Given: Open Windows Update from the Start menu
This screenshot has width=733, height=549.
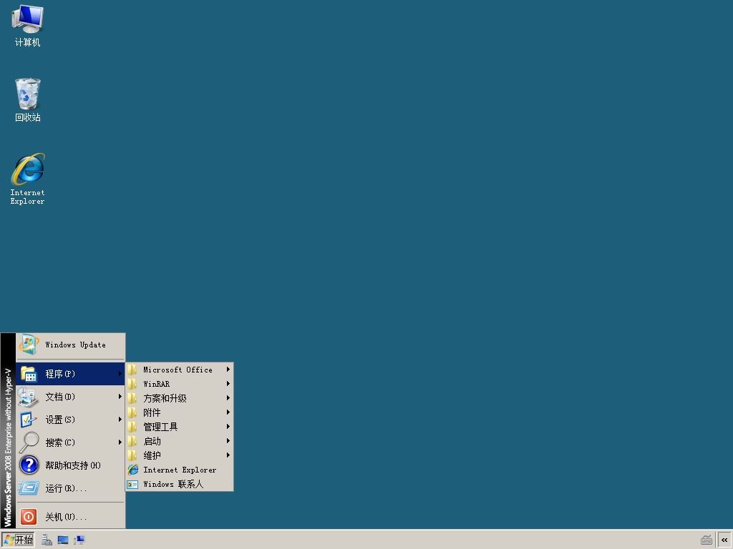Looking at the screenshot, I should tap(71, 345).
